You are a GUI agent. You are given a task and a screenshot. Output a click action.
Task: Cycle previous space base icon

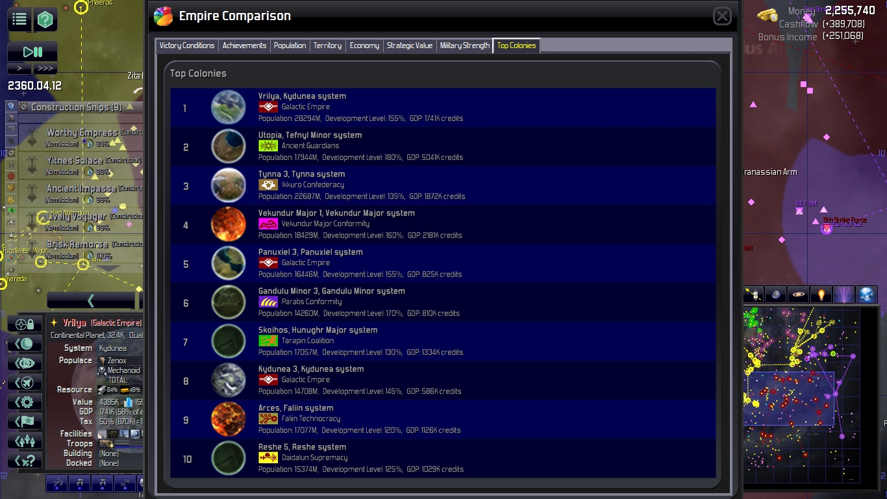pos(25,363)
